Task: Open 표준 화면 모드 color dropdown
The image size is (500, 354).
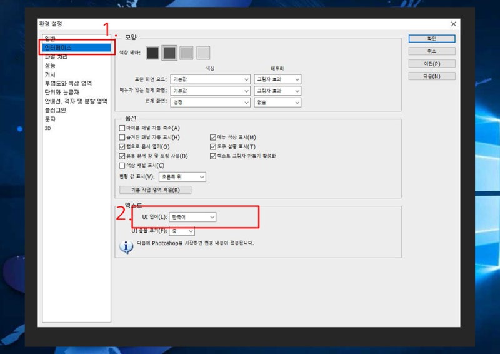Action: coord(211,79)
